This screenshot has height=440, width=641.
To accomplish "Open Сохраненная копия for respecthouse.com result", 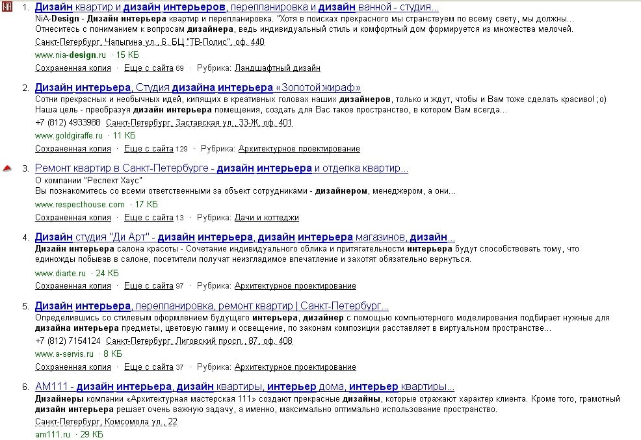I will pyautogui.click(x=73, y=218).
